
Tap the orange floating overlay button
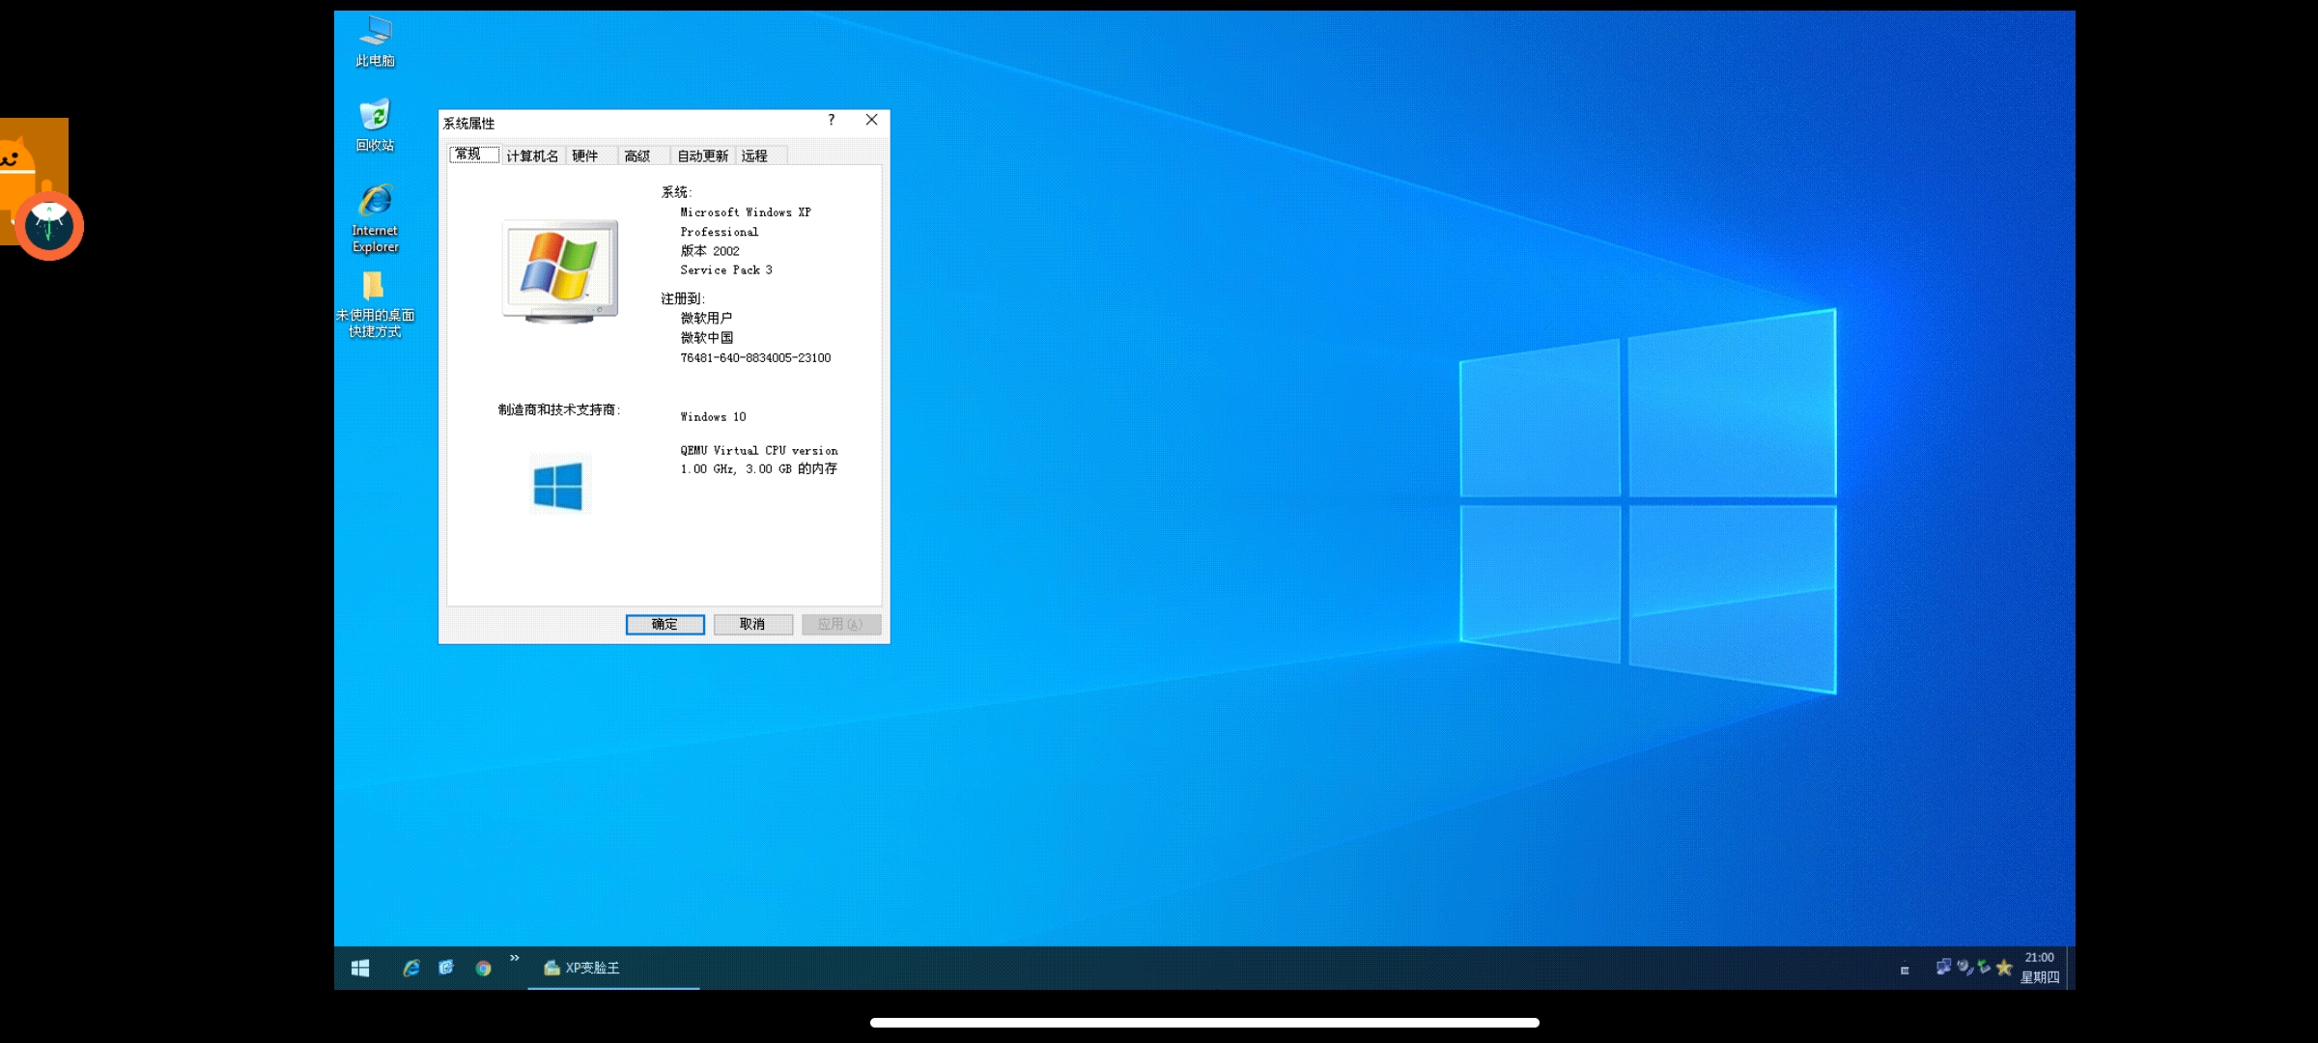tap(48, 225)
